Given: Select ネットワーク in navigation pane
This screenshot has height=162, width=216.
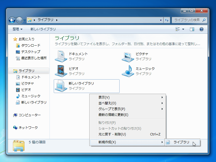Looking at the screenshot, I should (x=25, y=128).
